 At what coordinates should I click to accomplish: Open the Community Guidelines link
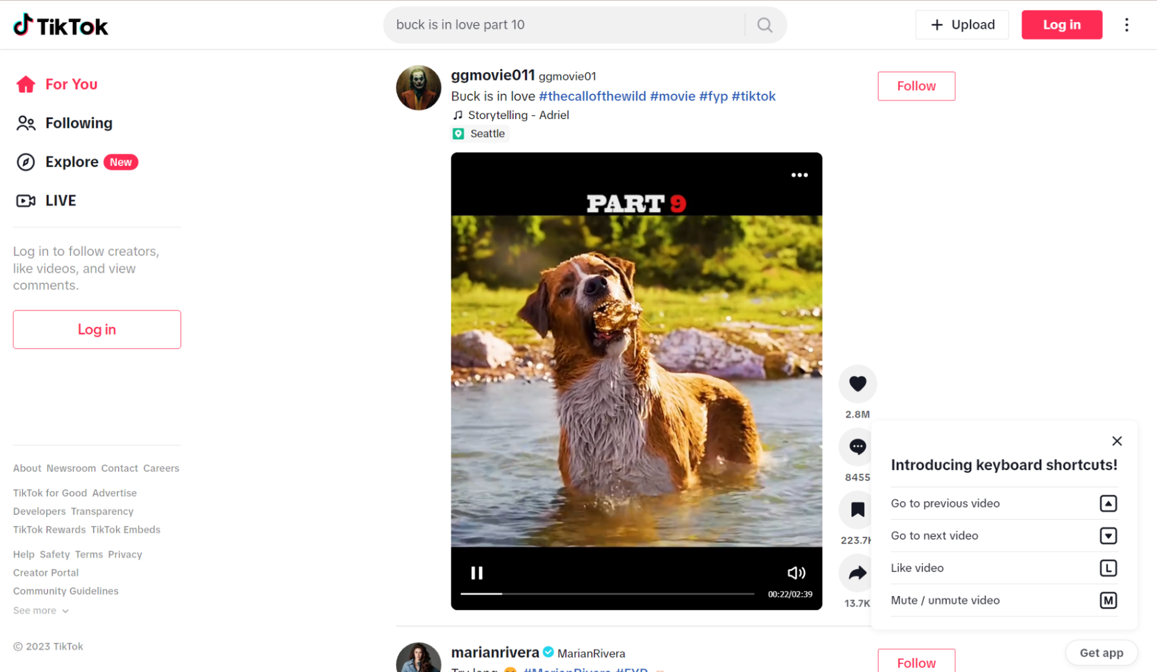[65, 591]
